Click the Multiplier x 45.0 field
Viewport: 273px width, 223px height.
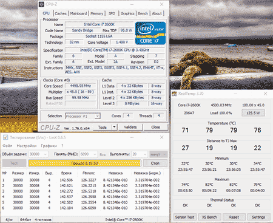click(81, 92)
